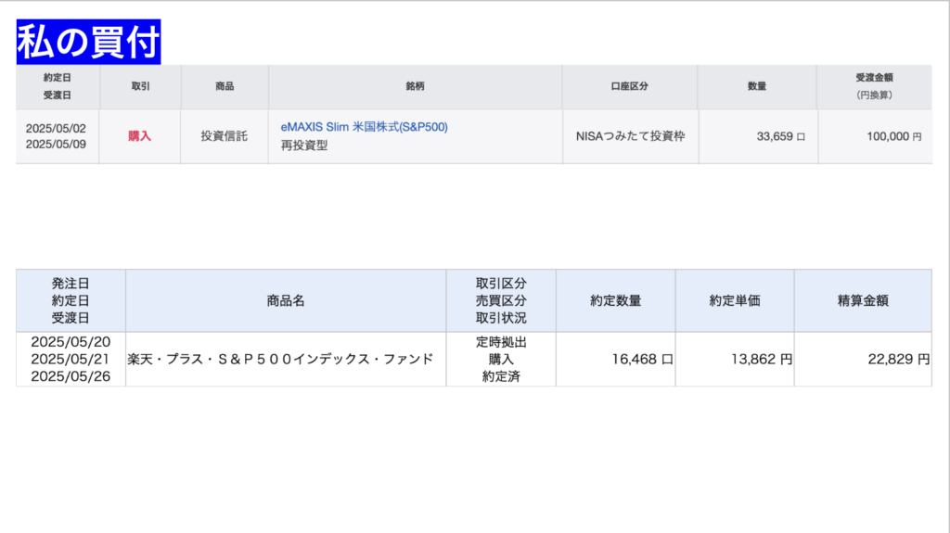The image size is (950, 533).
Task: Select the NISAつみたて投資枠 account cell
Action: click(630, 136)
